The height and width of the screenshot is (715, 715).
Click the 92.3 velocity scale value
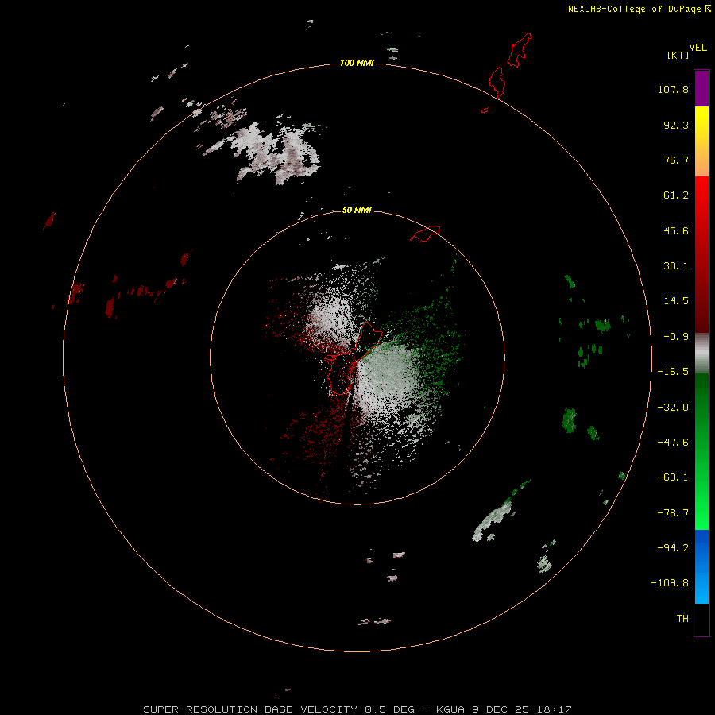coord(676,125)
